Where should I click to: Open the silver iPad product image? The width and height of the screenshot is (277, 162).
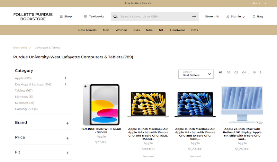coord(101,105)
